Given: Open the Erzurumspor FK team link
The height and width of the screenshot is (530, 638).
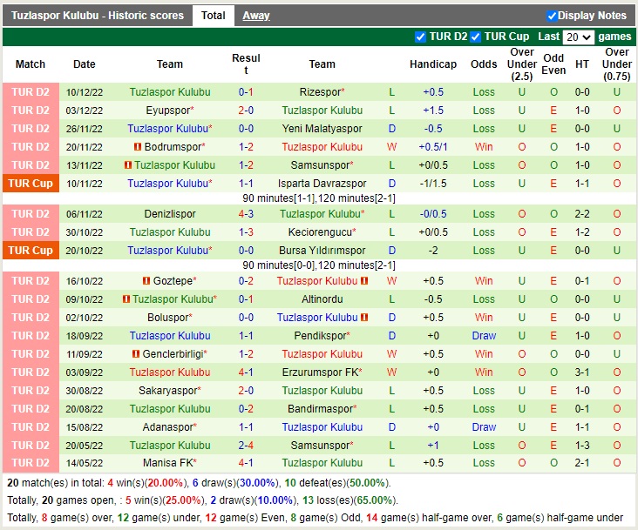Looking at the screenshot, I should [320, 372].
